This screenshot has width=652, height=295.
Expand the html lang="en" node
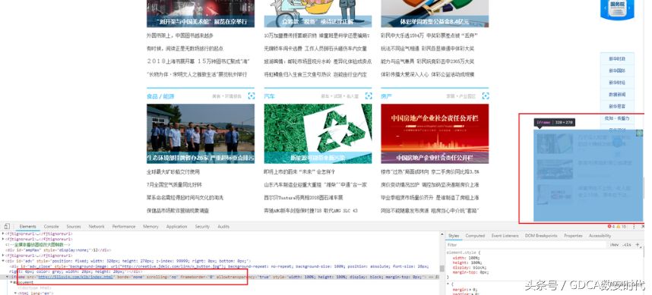tap(15, 293)
